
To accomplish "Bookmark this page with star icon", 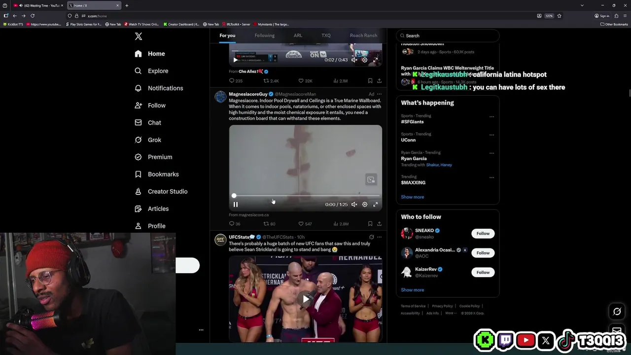I will click(x=559, y=16).
